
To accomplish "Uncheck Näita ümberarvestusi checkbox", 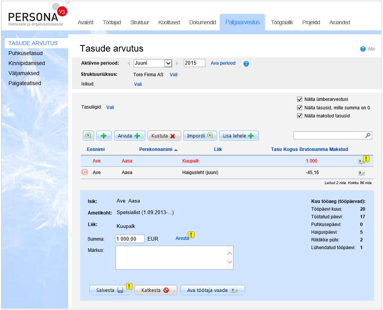I will (x=300, y=99).
